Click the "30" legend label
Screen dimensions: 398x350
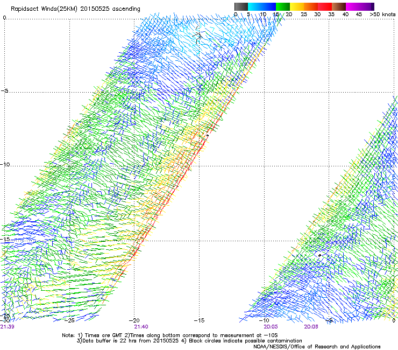[317, 15]
